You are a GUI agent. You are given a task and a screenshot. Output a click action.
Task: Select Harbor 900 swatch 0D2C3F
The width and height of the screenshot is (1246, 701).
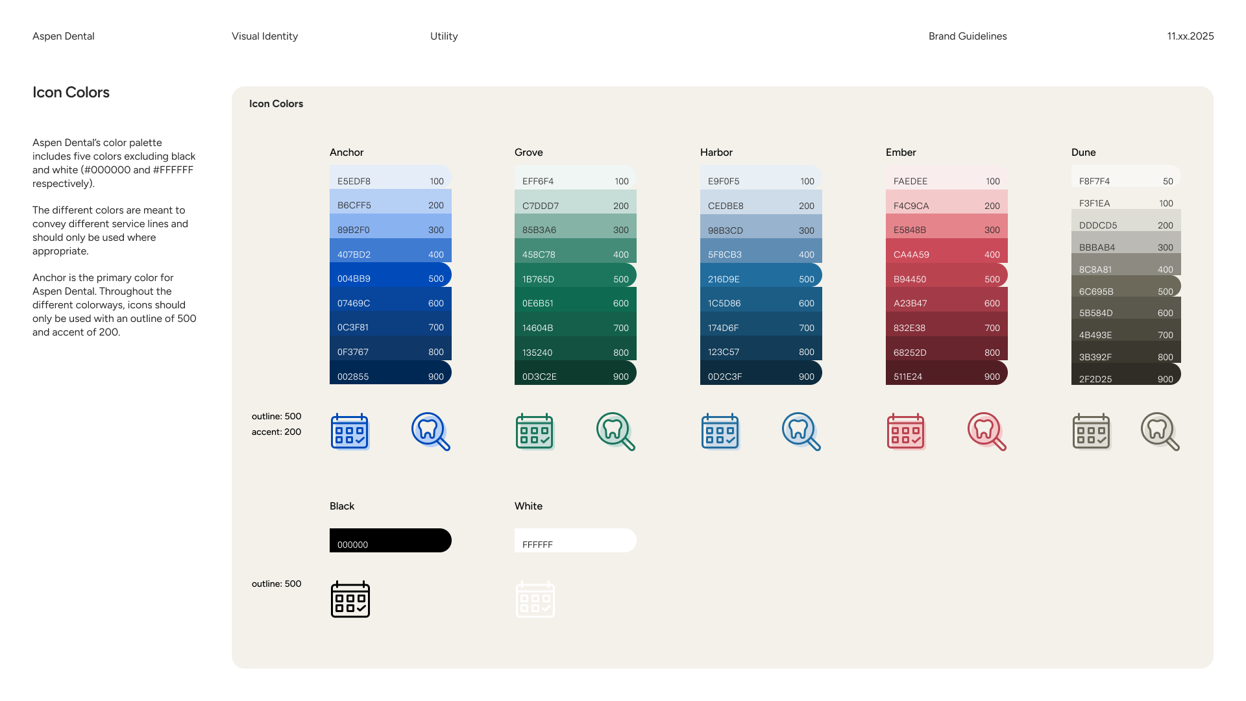click(x=761, y=373)
